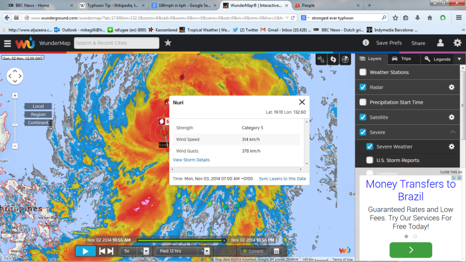The image size is (466, 262).
Task: Toggle the hurricane layer map icon
Action: [x=333, y=59]
